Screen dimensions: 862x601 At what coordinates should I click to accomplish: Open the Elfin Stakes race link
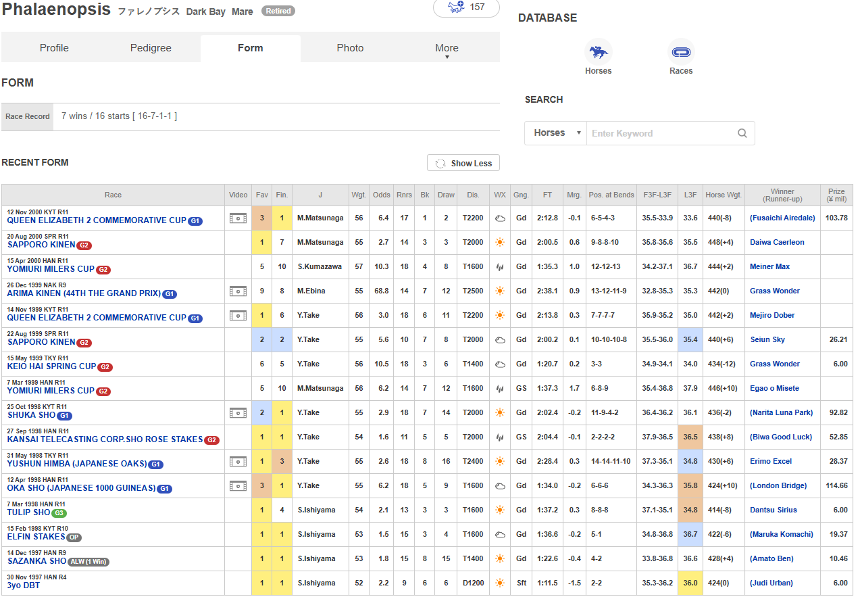(x=36, y=537)
